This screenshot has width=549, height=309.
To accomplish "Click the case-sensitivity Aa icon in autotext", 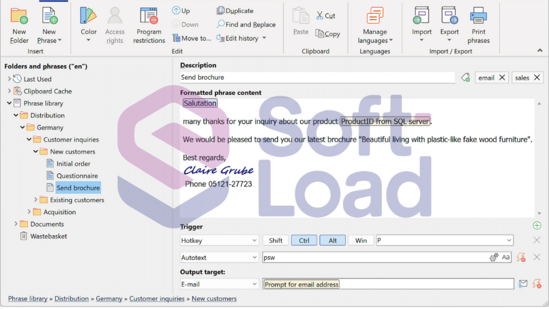I will (506, 257).
